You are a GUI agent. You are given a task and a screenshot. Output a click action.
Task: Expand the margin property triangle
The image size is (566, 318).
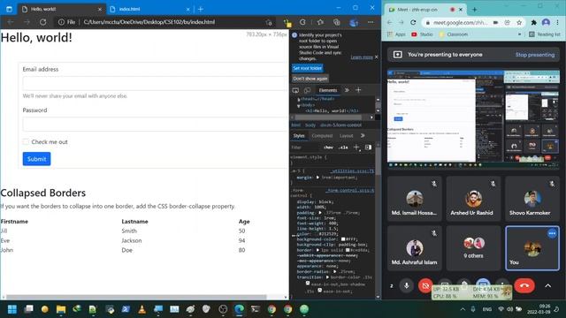pyautogui.click(x=317, y=178)
